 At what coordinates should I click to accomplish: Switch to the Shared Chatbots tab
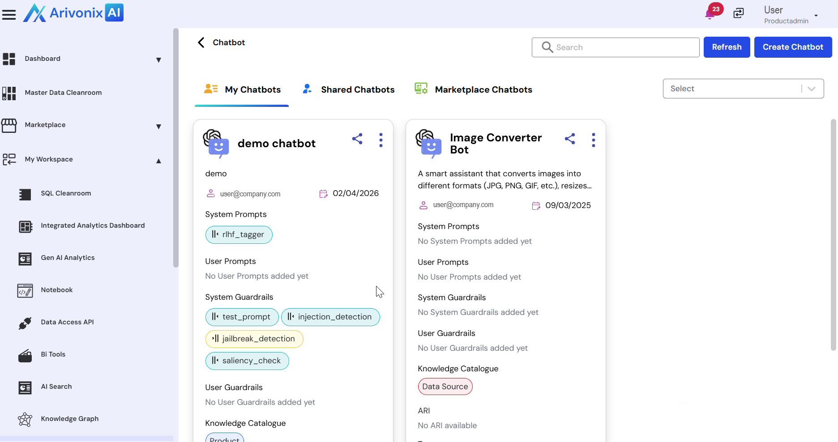(x=357, y=89)
